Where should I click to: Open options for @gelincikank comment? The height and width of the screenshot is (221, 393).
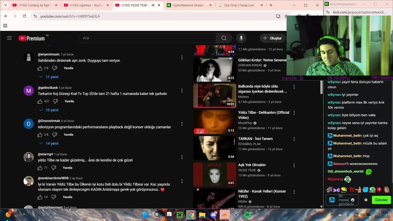182,91
